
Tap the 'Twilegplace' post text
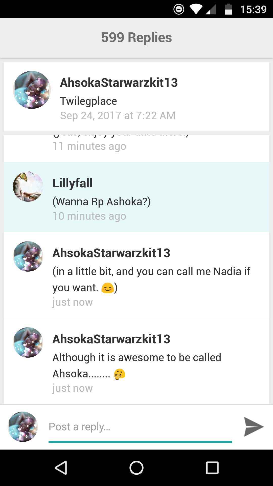click(88, 101)
